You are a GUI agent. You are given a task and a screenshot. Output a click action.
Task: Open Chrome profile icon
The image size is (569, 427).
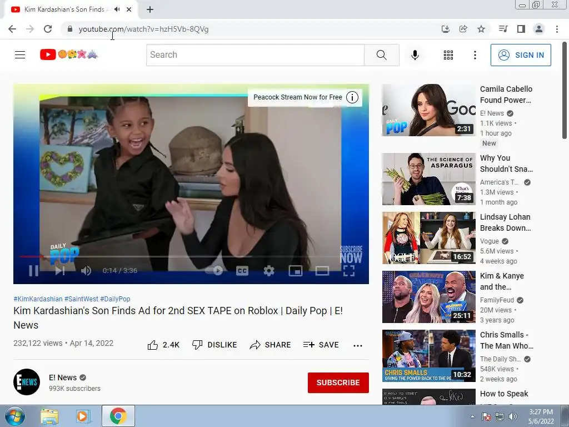539,29
